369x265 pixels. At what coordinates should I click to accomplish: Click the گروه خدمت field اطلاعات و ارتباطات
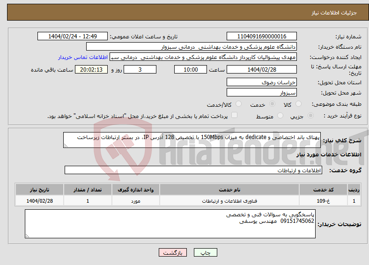(193, 170)
